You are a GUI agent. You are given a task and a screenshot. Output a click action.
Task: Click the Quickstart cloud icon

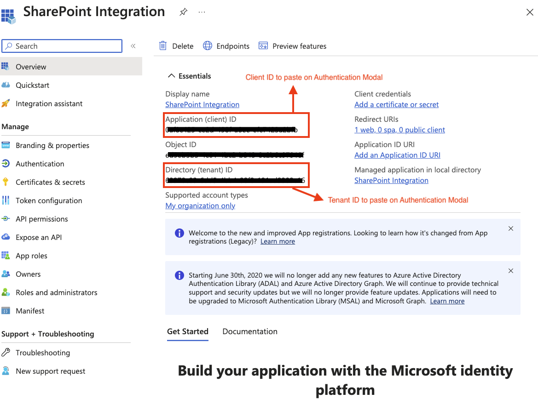click(6, 85)
